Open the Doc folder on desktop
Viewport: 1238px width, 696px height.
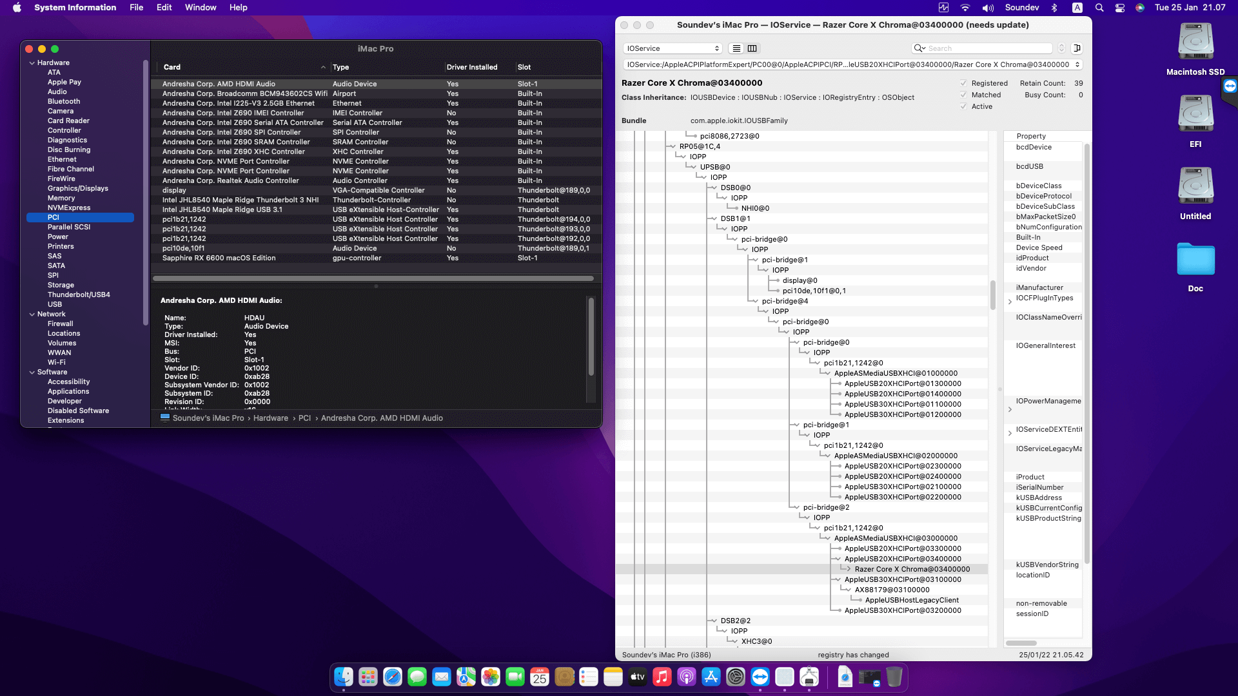(x=1195, y=259)
